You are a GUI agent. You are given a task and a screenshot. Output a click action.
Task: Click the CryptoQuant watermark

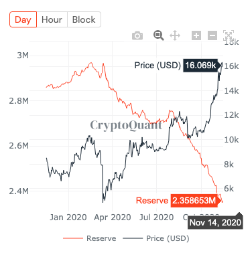pyautogui.click(x=126, y=125)
